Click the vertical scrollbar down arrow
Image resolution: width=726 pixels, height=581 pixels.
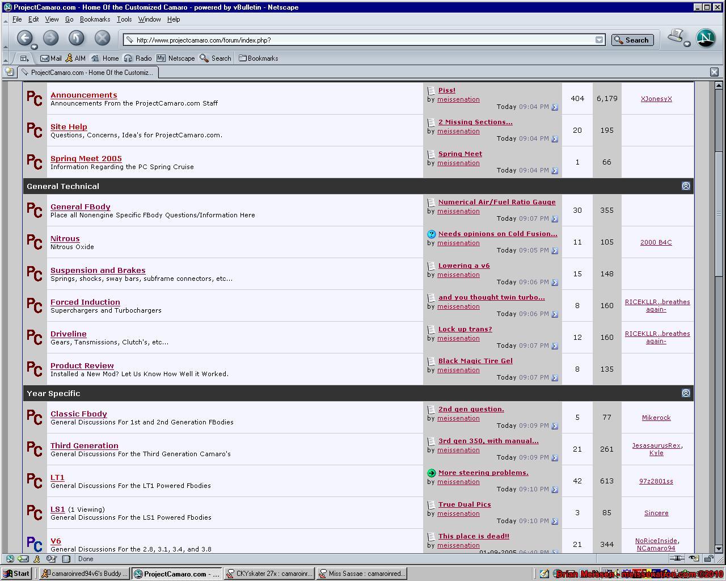(719, 548)
